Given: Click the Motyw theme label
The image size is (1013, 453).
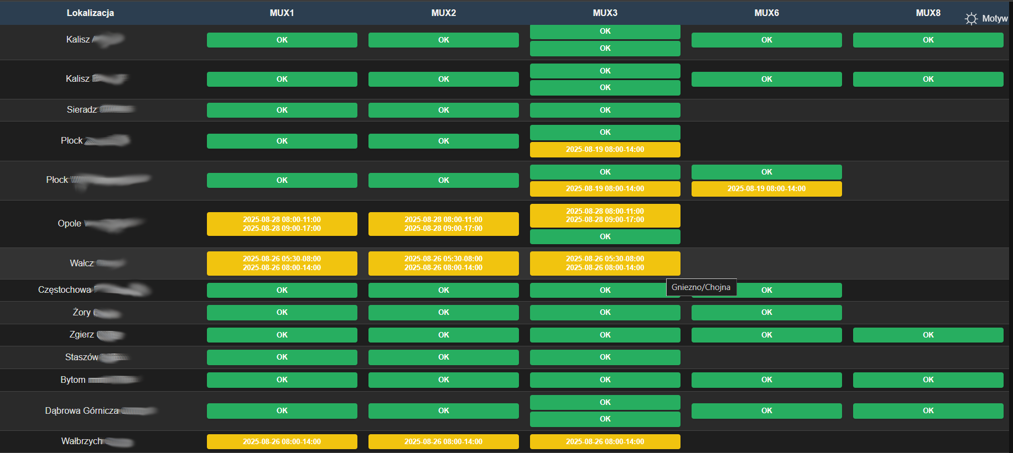Looking at the screenshot, I should [x=995, y=18].
